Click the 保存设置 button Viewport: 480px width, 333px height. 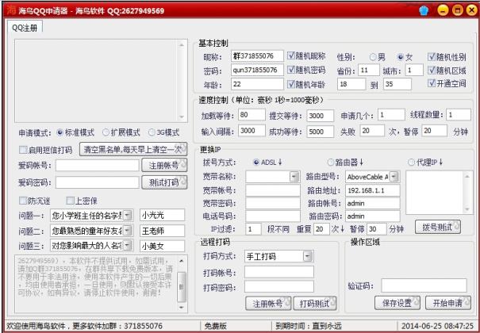[397, 303]
